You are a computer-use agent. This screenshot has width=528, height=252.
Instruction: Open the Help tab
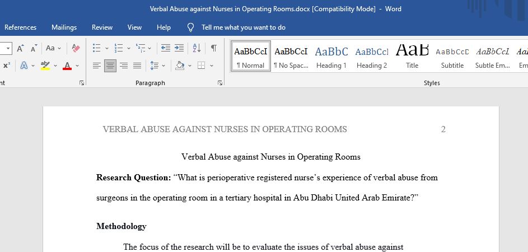pos(163,27)
